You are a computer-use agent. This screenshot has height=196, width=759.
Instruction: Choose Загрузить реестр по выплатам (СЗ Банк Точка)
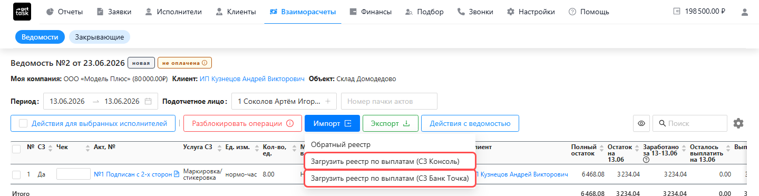pos(390,179)
